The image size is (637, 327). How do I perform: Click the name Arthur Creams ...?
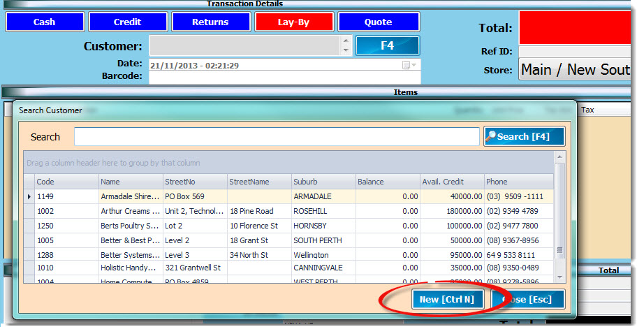tap(130, 211)
